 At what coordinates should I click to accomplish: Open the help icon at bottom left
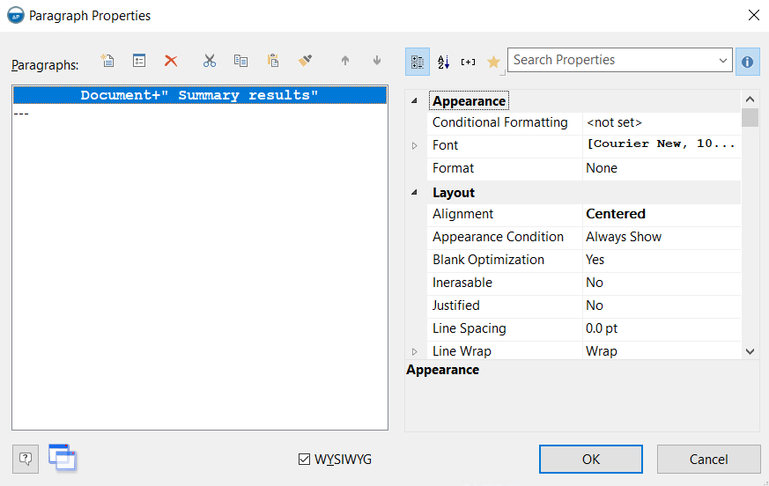[26, 458]
